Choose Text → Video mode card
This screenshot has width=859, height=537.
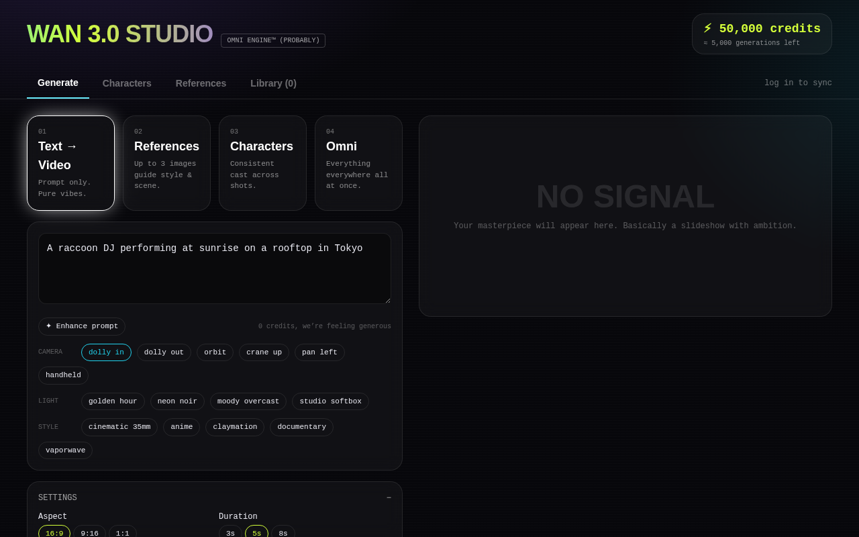[x=70, y=163]
